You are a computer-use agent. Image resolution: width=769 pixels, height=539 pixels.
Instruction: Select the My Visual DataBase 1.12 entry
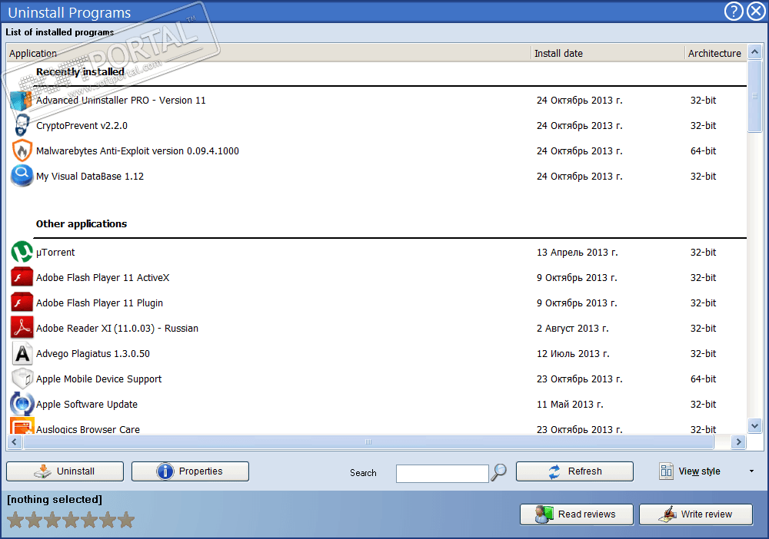(x=377, y=177)
